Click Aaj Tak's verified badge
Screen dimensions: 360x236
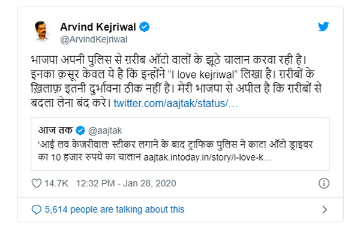(x=80, y=131)
